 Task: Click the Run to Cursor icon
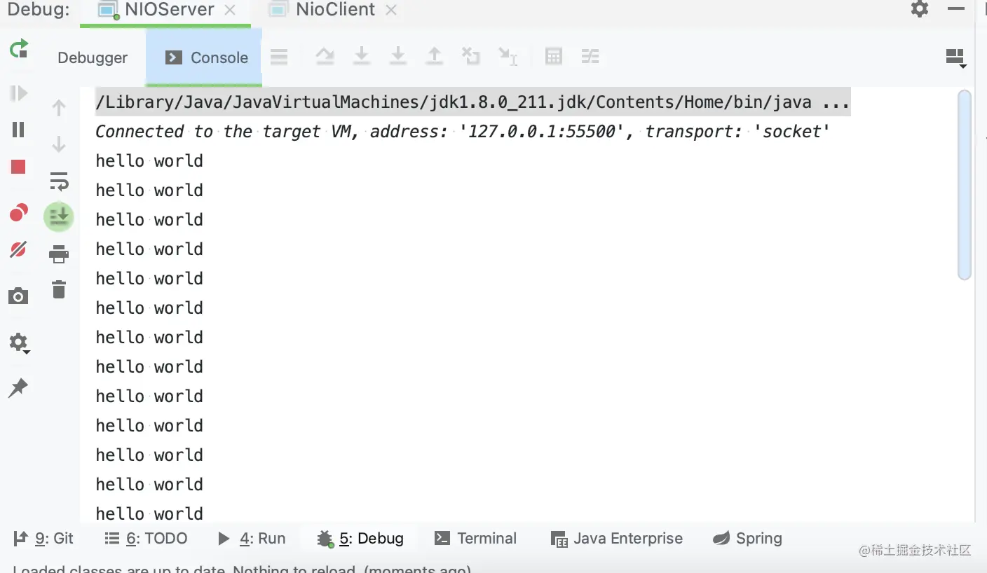508,57
